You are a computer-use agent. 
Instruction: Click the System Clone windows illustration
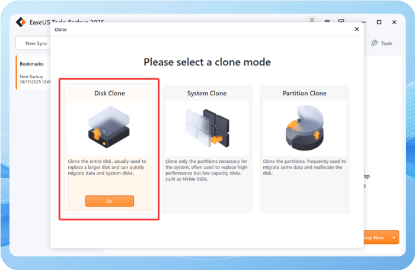coord(207,128)
